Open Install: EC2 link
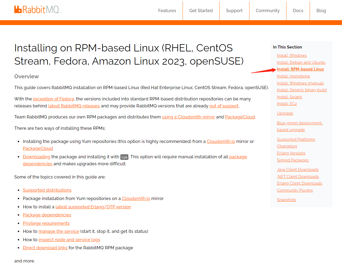The image size is (342, 270). point(287,104)
